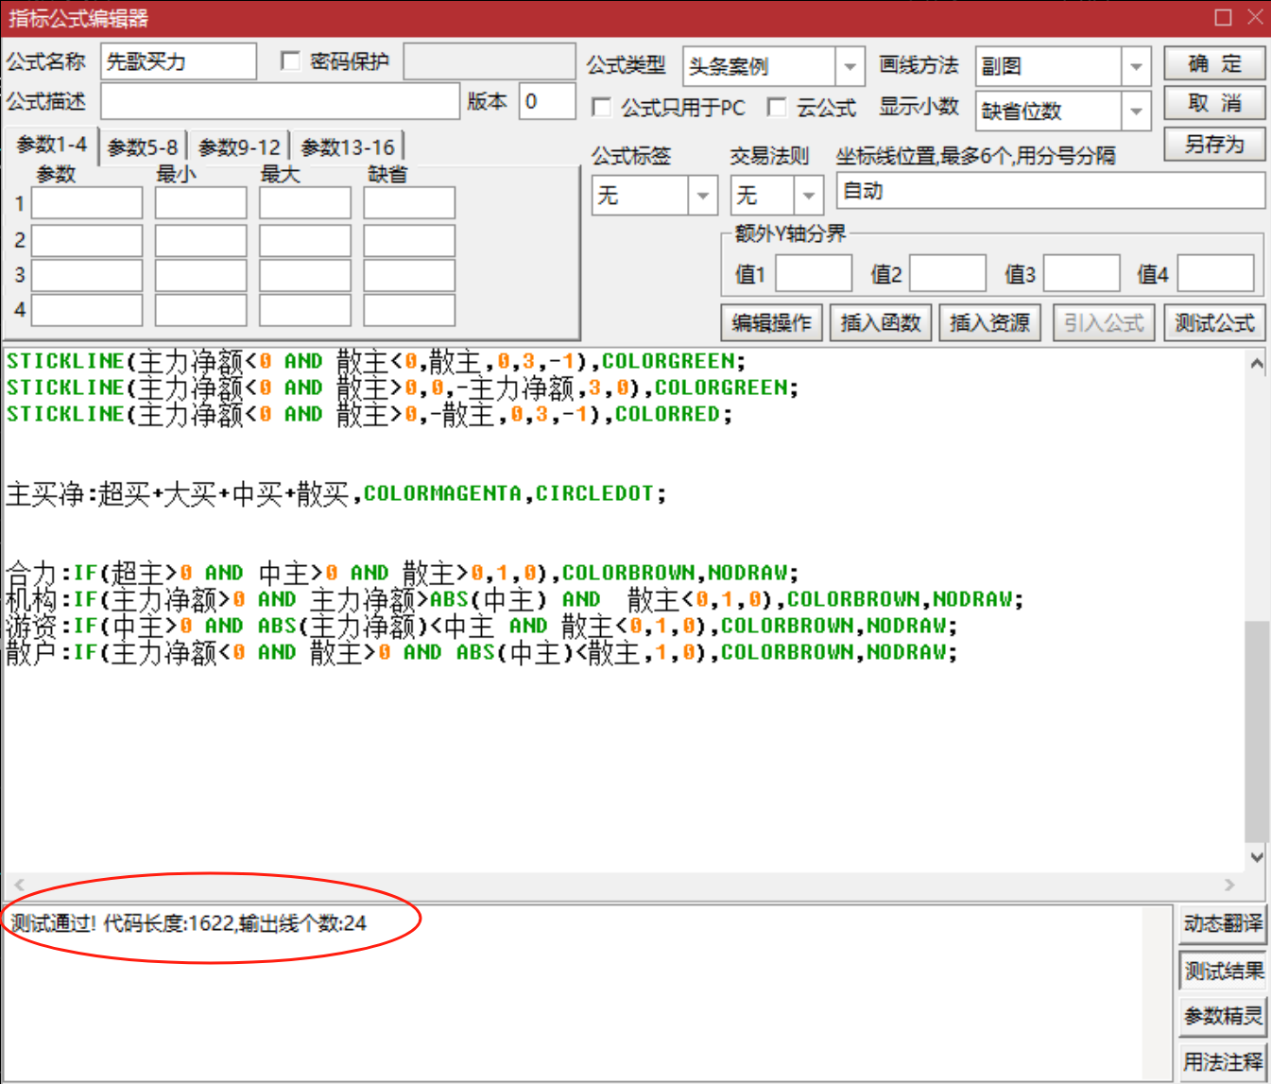Show the 动态翻译 panel
The width and height of the screenshot is (1271, 1084).
click(x=1222, y=923)
